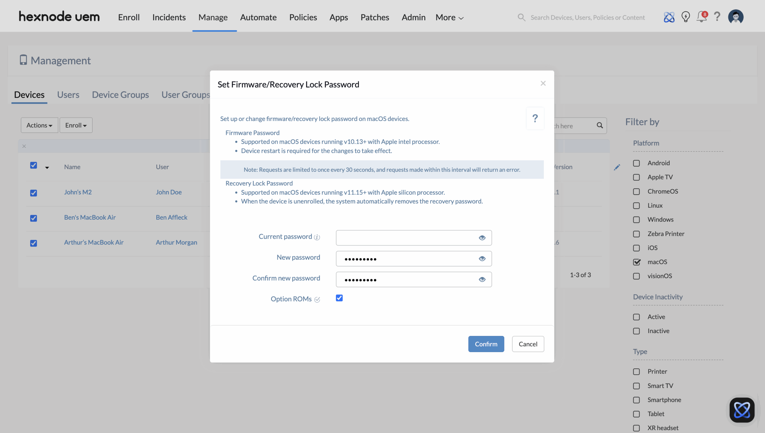Image resolution: width=765 pixels, height=433 pixels.
Task: Click the help question mark icon in top bar
Action: (x=717, y=17)
